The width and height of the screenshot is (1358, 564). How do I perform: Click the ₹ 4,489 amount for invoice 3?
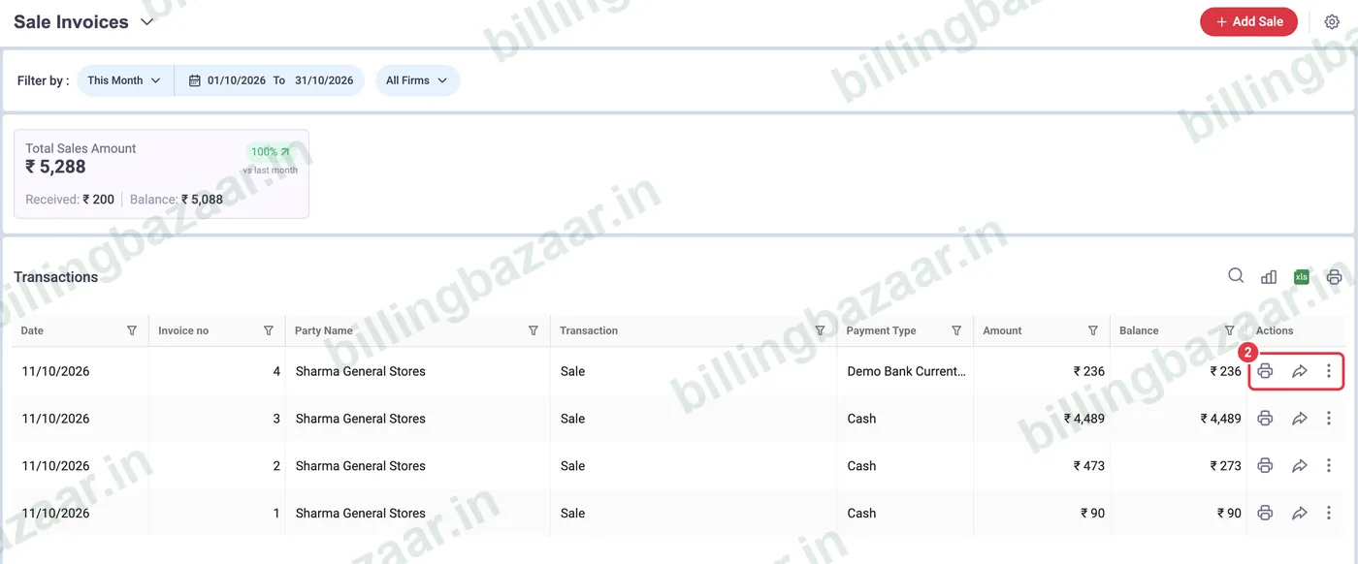coord(1084,419)
